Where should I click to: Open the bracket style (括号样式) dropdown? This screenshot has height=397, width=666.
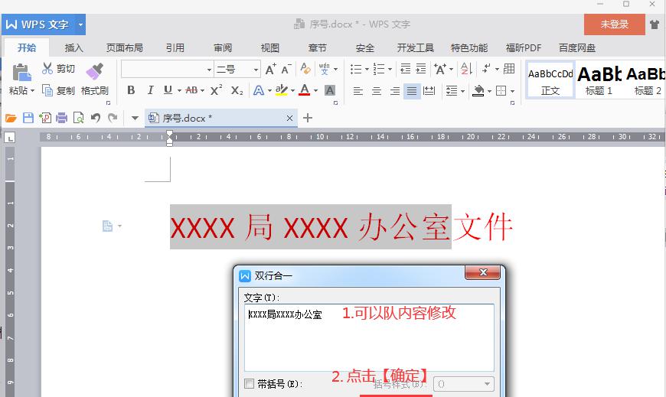coord(464,384)
